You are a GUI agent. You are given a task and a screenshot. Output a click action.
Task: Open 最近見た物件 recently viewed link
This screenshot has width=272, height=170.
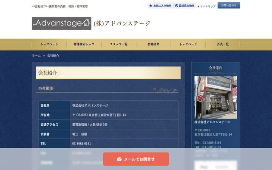point(184,6)
